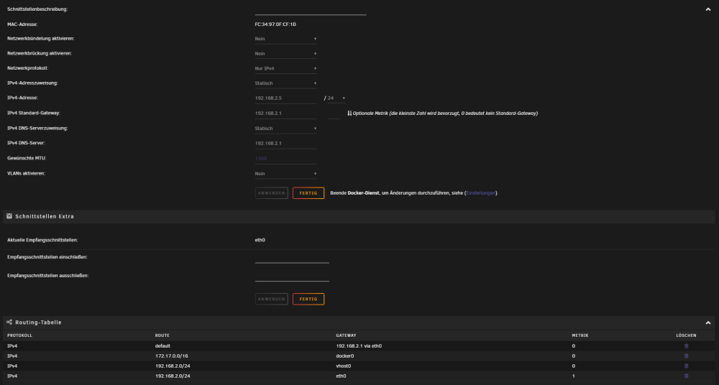Delete the 192.168.2.0/24 eth0 route

(686, 376)
